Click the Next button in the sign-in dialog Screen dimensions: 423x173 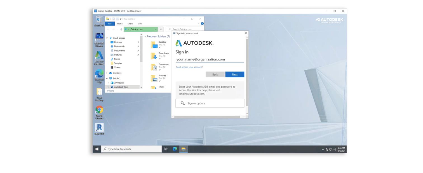[235, 74]
